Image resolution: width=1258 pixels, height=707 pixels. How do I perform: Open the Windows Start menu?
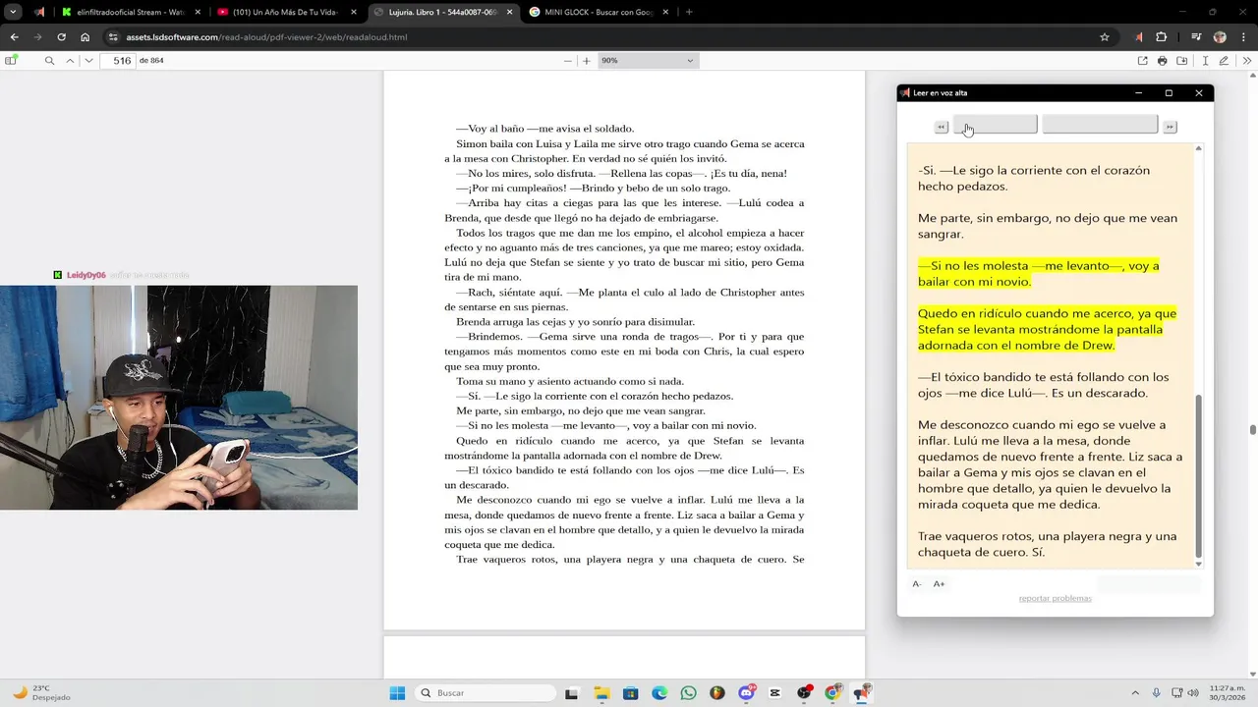tap(397, 693)
